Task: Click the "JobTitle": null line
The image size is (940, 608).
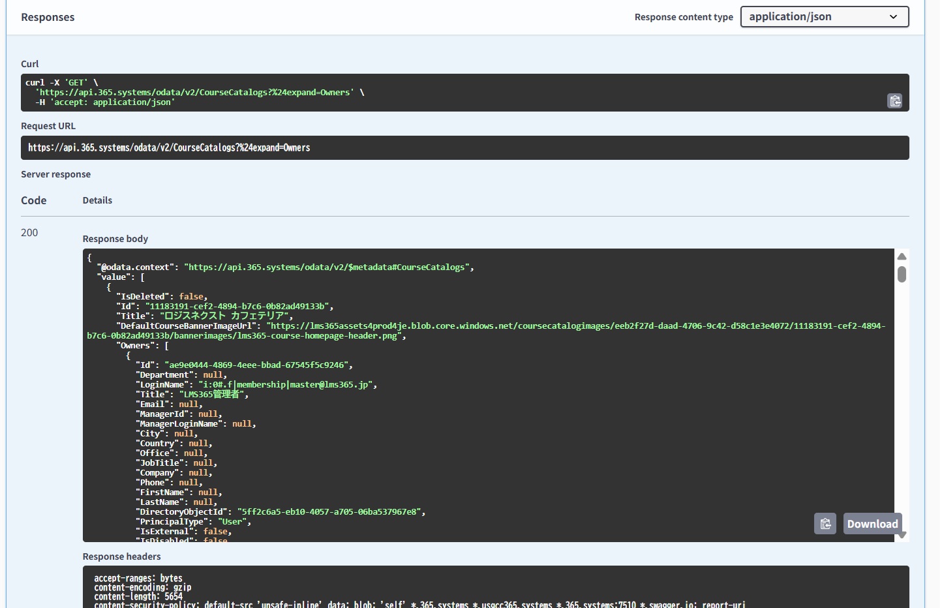Action: click(176, 463)
